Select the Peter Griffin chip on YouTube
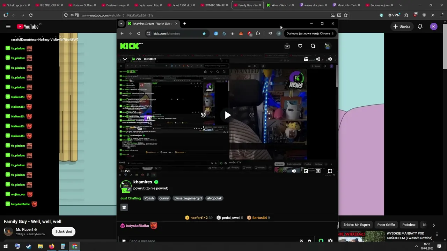This screenshot has width=447, height=251. [x=386, y=225]
